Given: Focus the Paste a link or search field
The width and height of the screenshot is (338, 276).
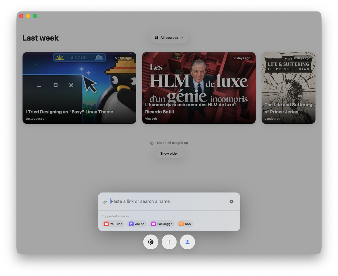Looking at the screenshot, I should coord(168,201).
